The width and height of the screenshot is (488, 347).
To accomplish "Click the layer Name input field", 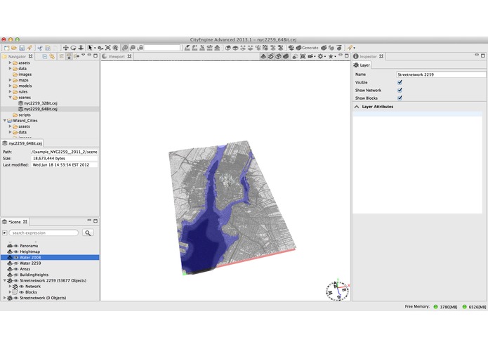I will pos(441,74).
